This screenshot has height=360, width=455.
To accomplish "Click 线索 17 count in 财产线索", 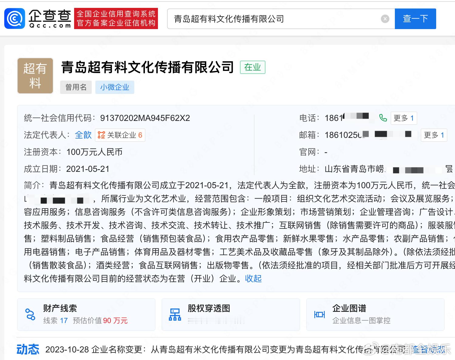I will [x=55, y=321].
